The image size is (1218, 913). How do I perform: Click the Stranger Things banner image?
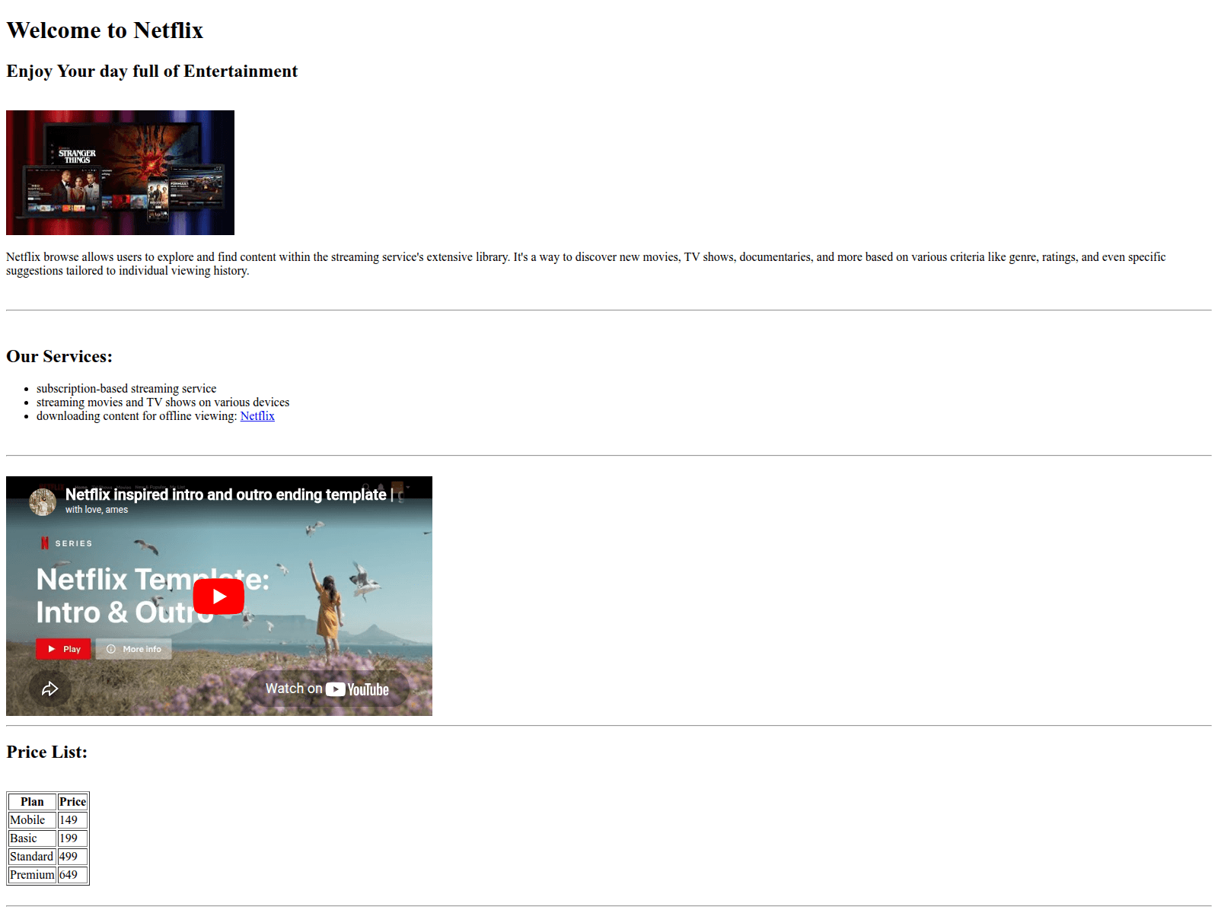120,173
